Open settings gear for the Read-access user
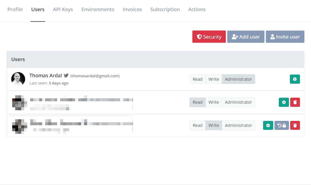Image resolution: width=311 pixels, height=185 pixels. 284,102
